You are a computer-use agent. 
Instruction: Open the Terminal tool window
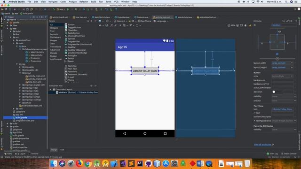[33, 154]
